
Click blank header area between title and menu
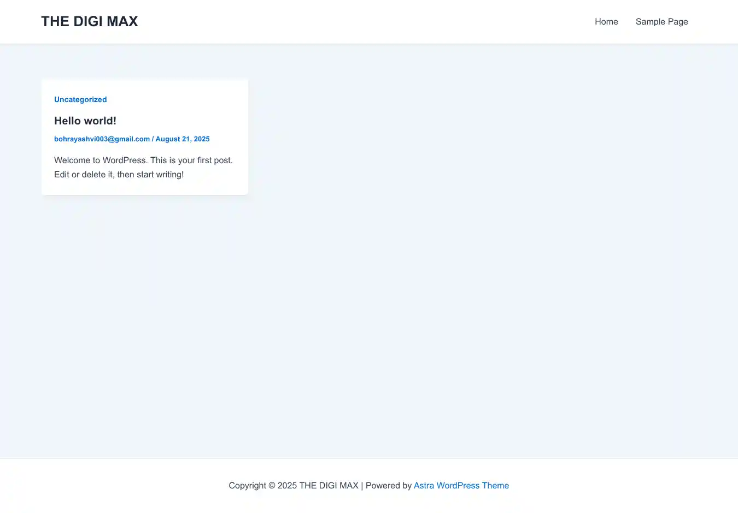pyautogui.click(x=355, y=22)
